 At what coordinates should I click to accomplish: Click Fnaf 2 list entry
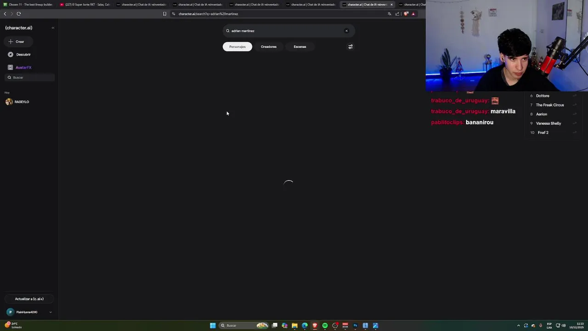coord(543,132)
